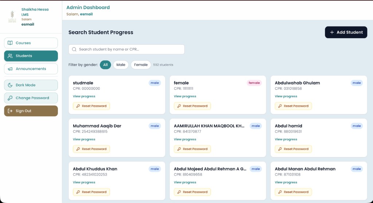
Task: Click the book icon beside Courses
Action: pos(10,43)
